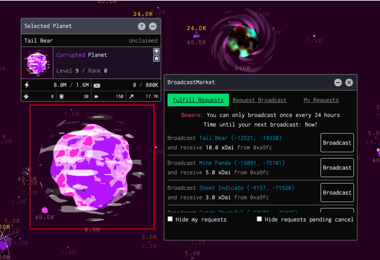Viewport: 380px width, 260px height.
Task: Click the energy growth icon beside value 8
Action: coord(26,97)
